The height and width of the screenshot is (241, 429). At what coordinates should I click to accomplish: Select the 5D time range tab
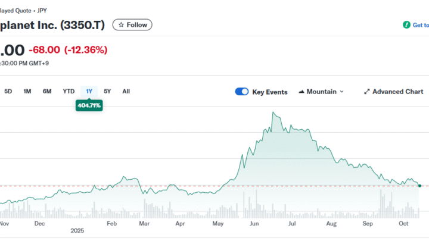coord(8,91)
